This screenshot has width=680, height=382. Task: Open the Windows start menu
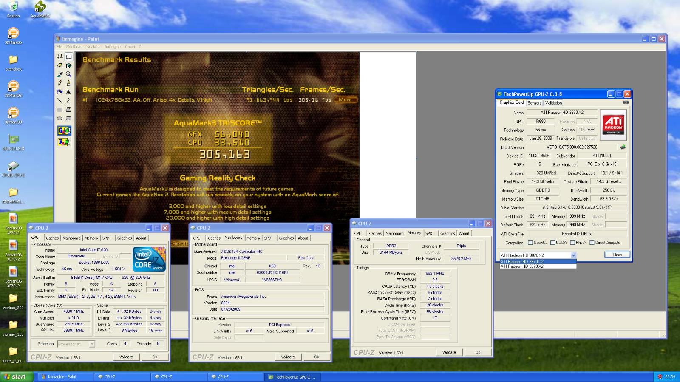17,377
